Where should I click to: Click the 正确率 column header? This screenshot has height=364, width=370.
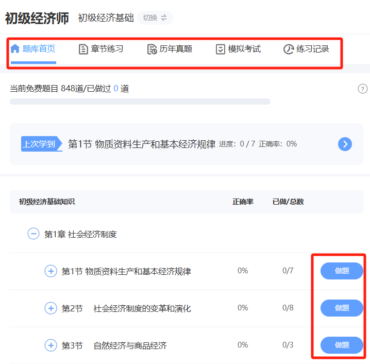(243, 202)
